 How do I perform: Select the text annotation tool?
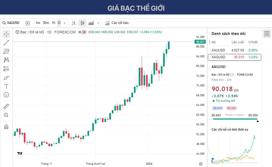6,86
